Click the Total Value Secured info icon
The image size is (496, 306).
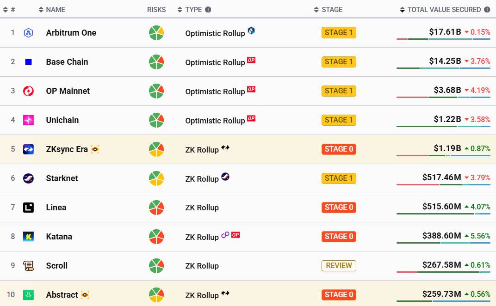click(487, 10)
